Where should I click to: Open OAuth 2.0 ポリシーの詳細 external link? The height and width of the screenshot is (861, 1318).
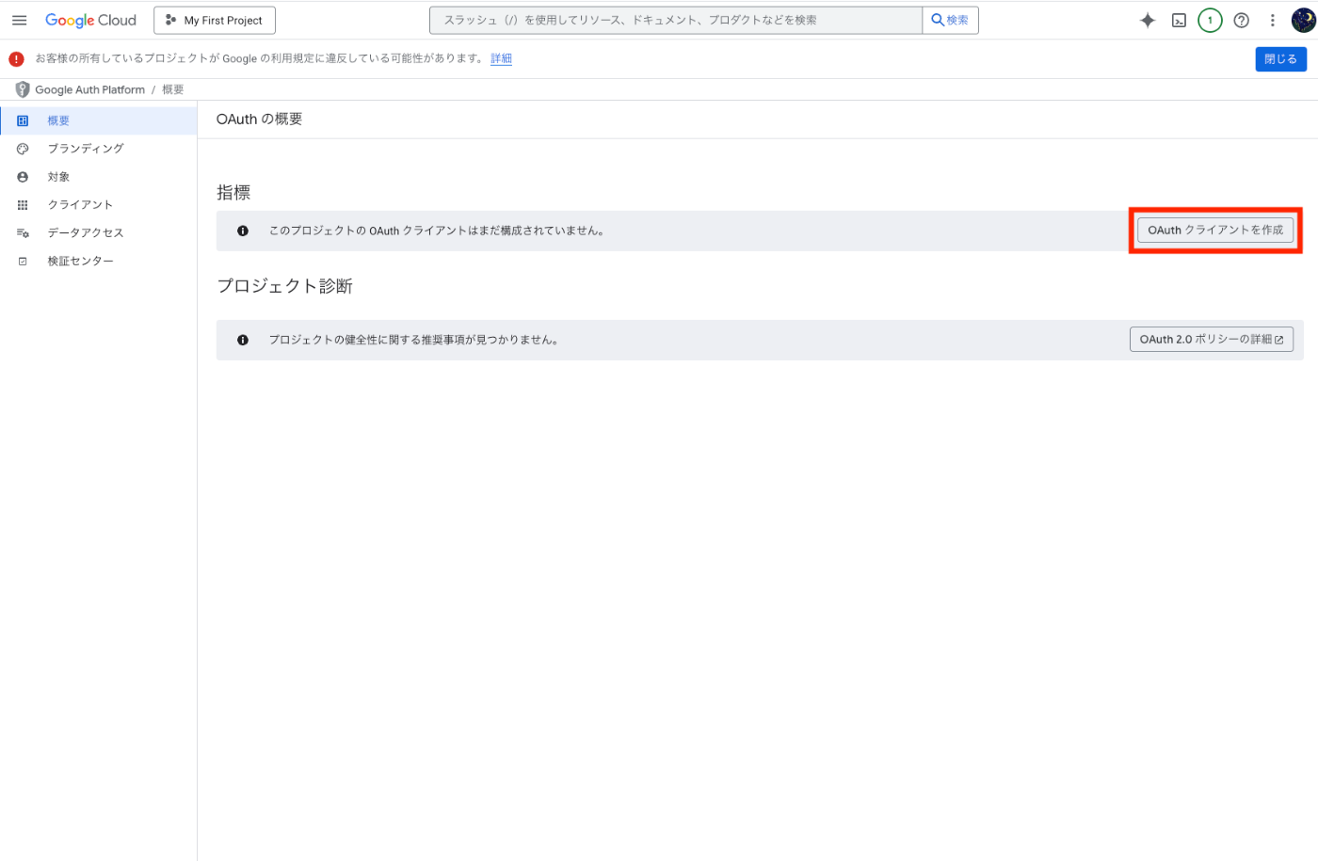click(1211, 340)
